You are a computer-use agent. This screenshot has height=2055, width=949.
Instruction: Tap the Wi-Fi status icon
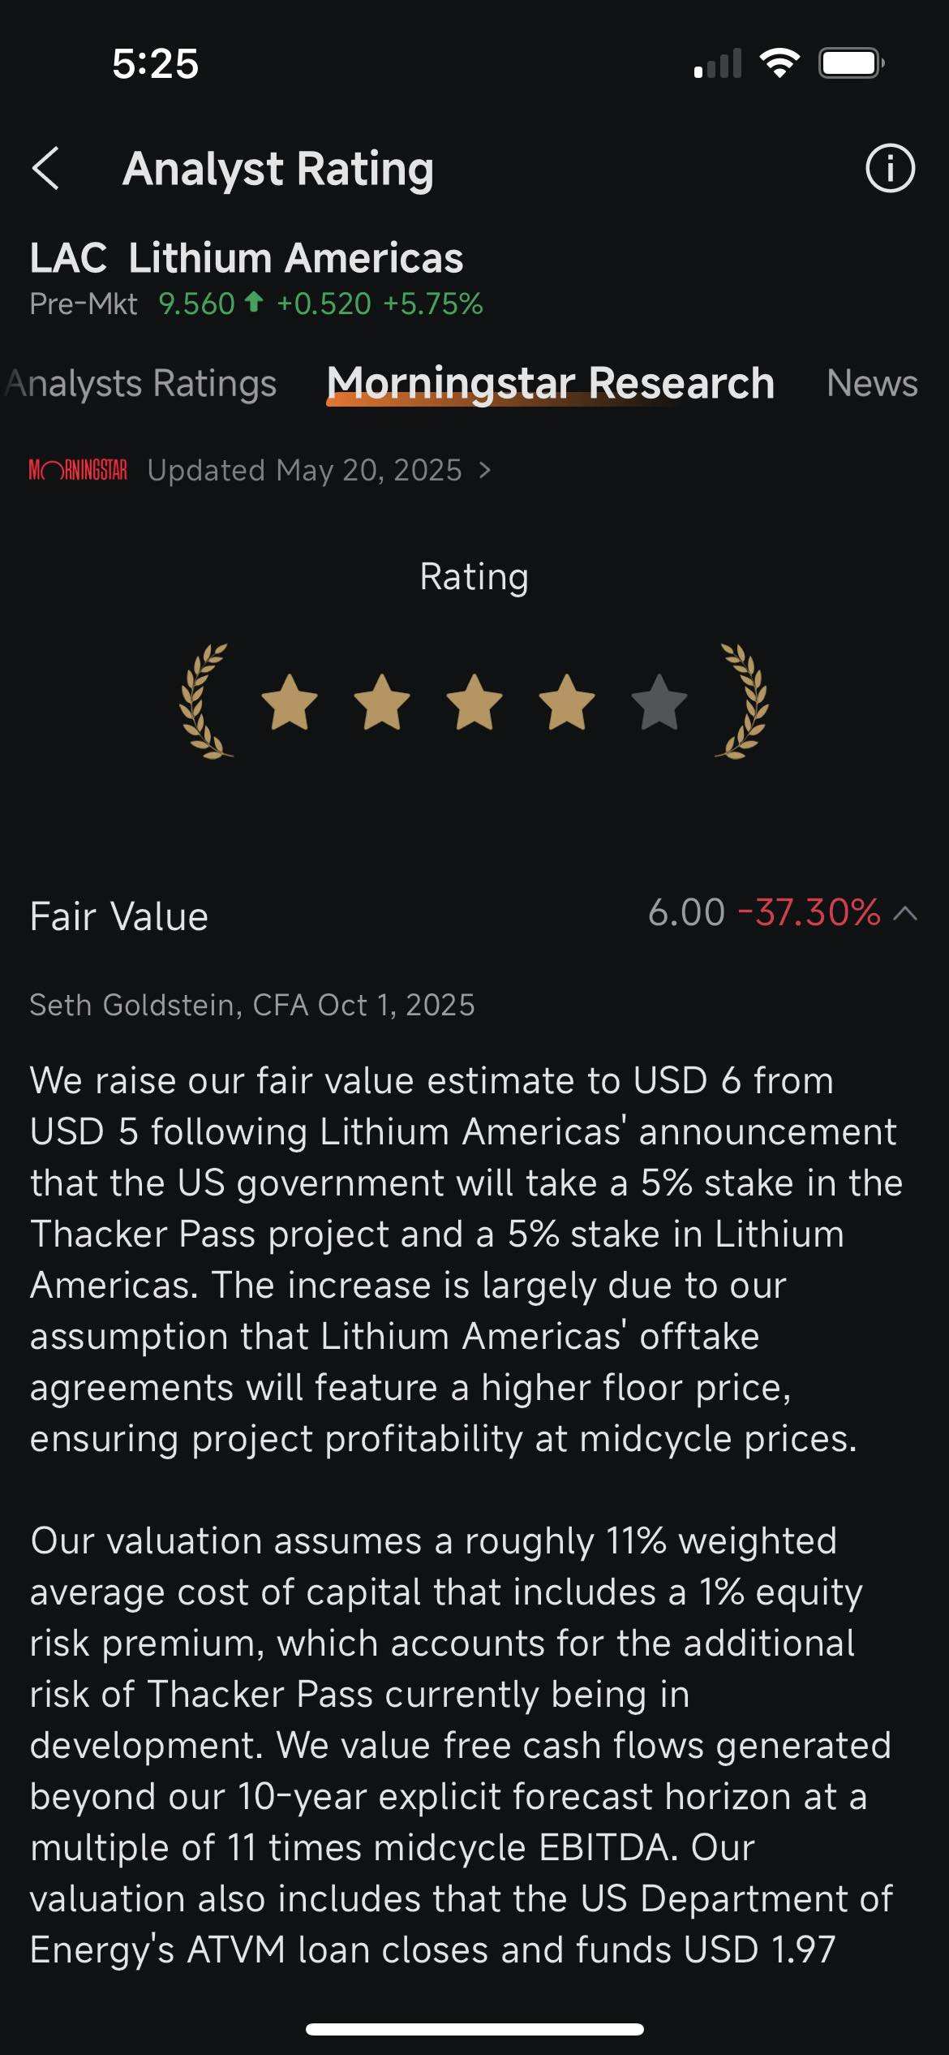(x=779, y=63)
